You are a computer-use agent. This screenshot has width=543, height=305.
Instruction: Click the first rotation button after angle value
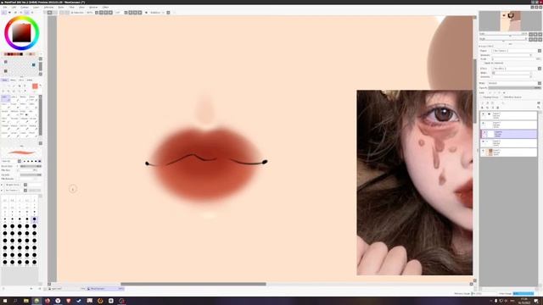(x=126, y=13)
